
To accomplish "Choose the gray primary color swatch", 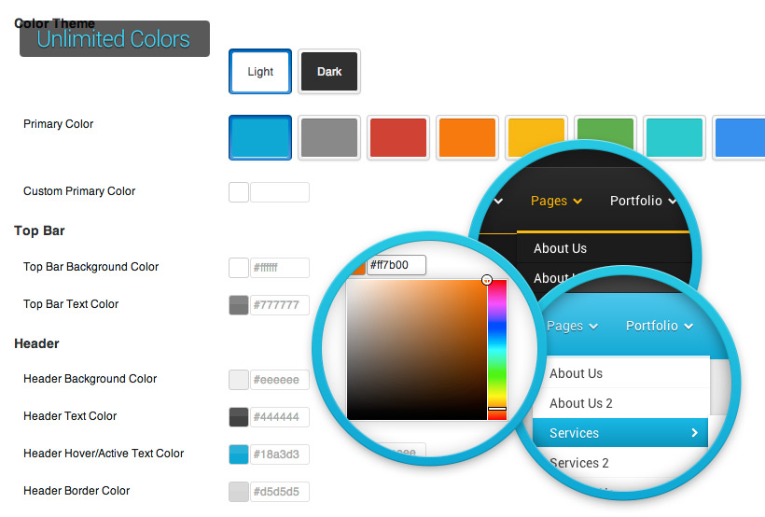I will click(329, 138).
